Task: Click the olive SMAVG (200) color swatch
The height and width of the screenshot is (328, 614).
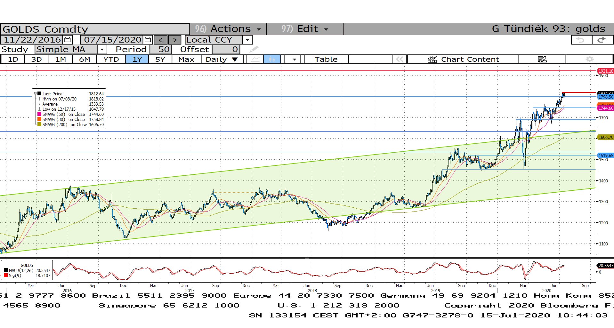Action: point(39,124)
